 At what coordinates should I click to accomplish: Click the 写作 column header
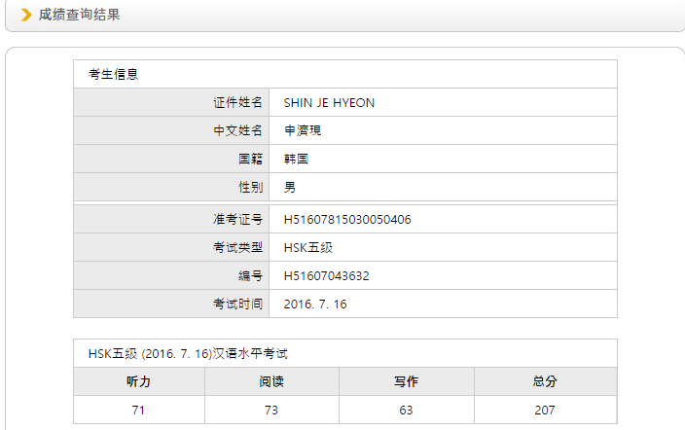coord(407,381)
